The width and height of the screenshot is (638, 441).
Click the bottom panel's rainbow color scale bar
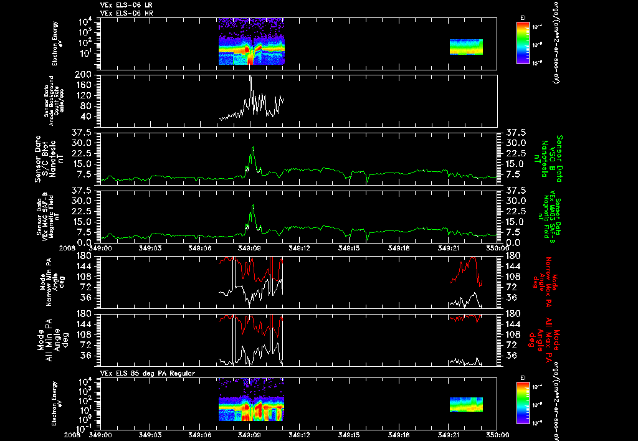523,403
